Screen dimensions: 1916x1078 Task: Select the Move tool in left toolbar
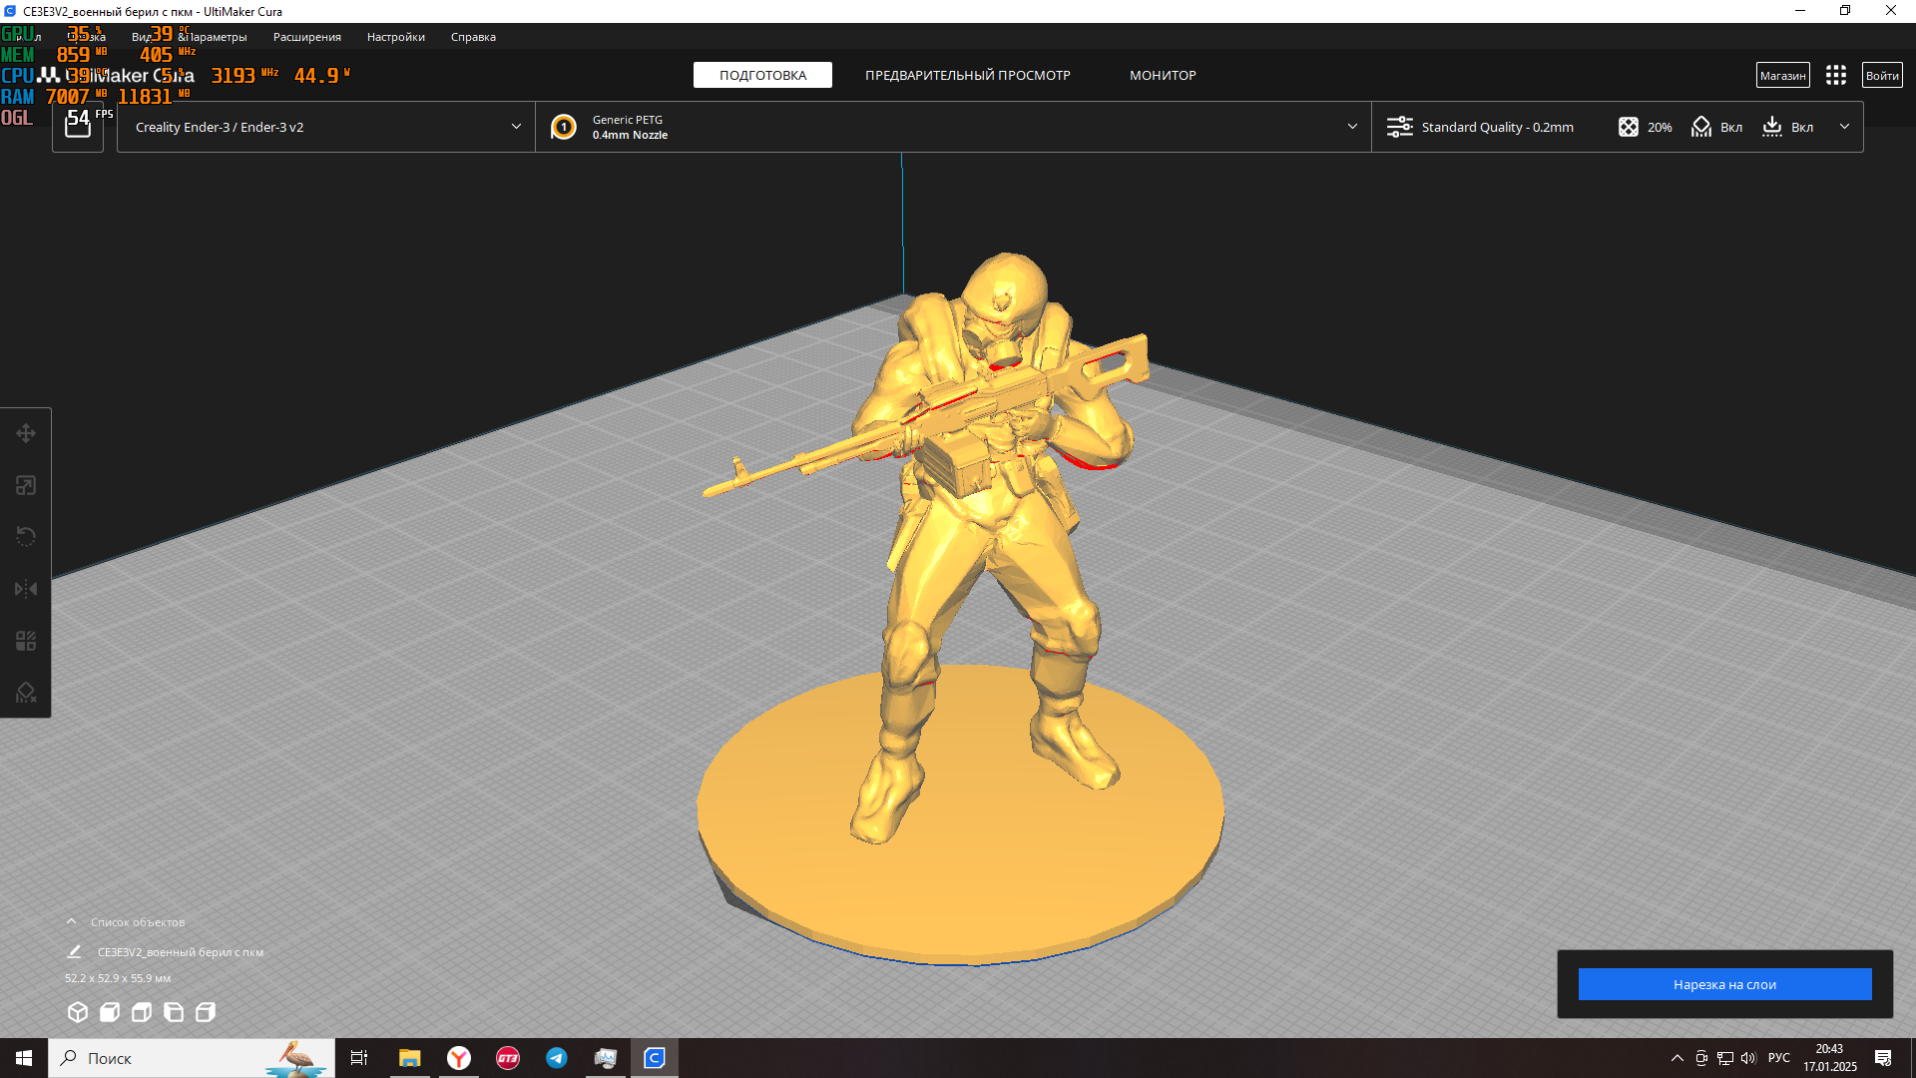pyautogui.click(x=26, y=433)
